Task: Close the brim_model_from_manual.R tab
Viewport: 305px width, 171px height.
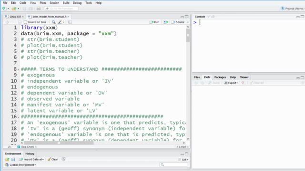Action: (68, 17)
